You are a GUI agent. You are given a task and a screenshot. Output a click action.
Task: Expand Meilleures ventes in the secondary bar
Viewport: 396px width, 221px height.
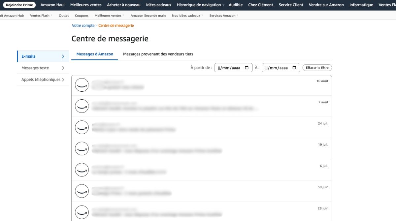pos(109,16)
